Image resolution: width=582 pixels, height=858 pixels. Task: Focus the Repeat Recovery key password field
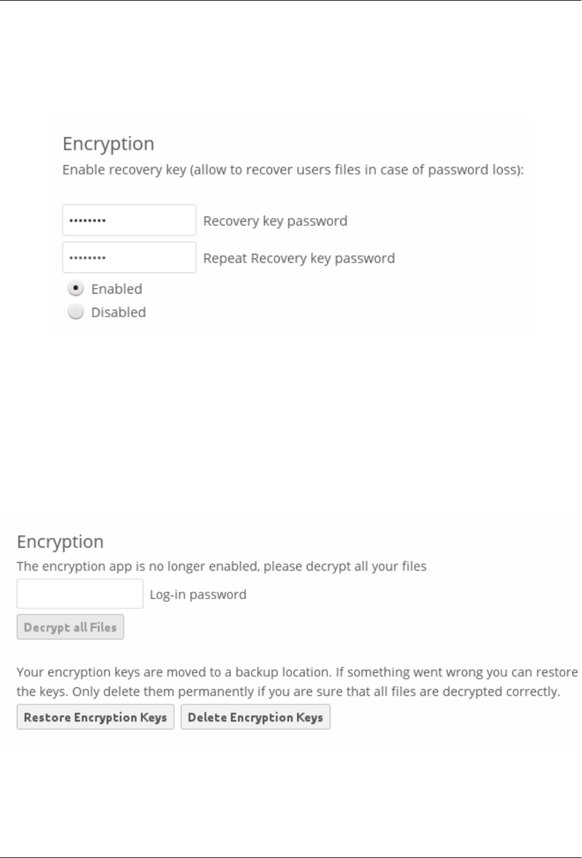pos(129,258)
